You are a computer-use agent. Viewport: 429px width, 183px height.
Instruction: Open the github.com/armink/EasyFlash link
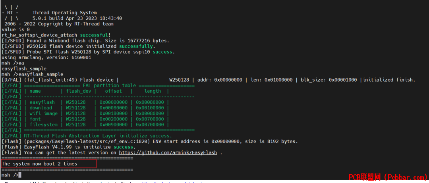click(x=168, y=153)
